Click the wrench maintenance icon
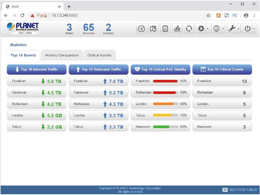 232,29
